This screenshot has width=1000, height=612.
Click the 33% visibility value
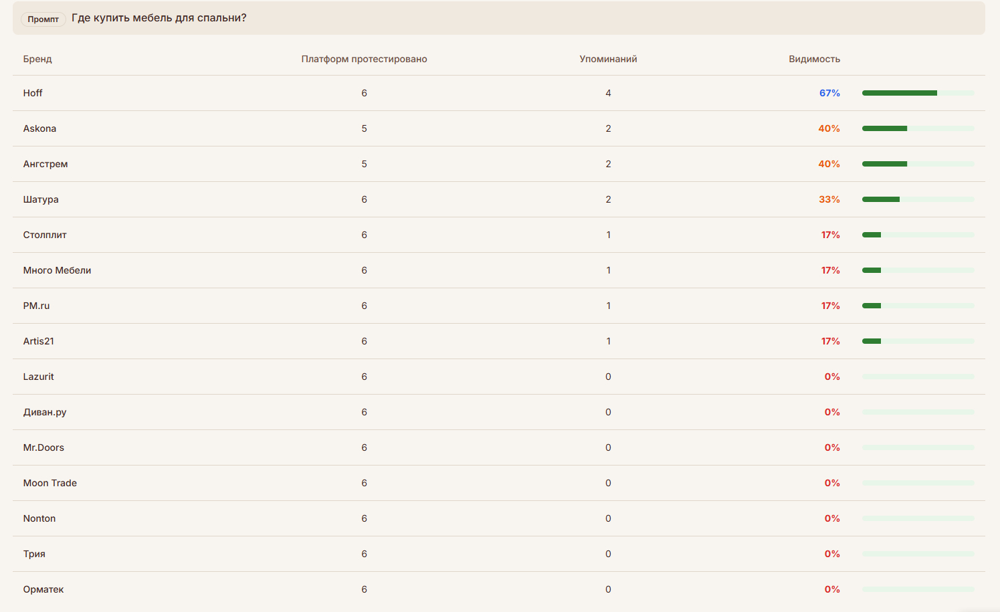coord(829,199)
